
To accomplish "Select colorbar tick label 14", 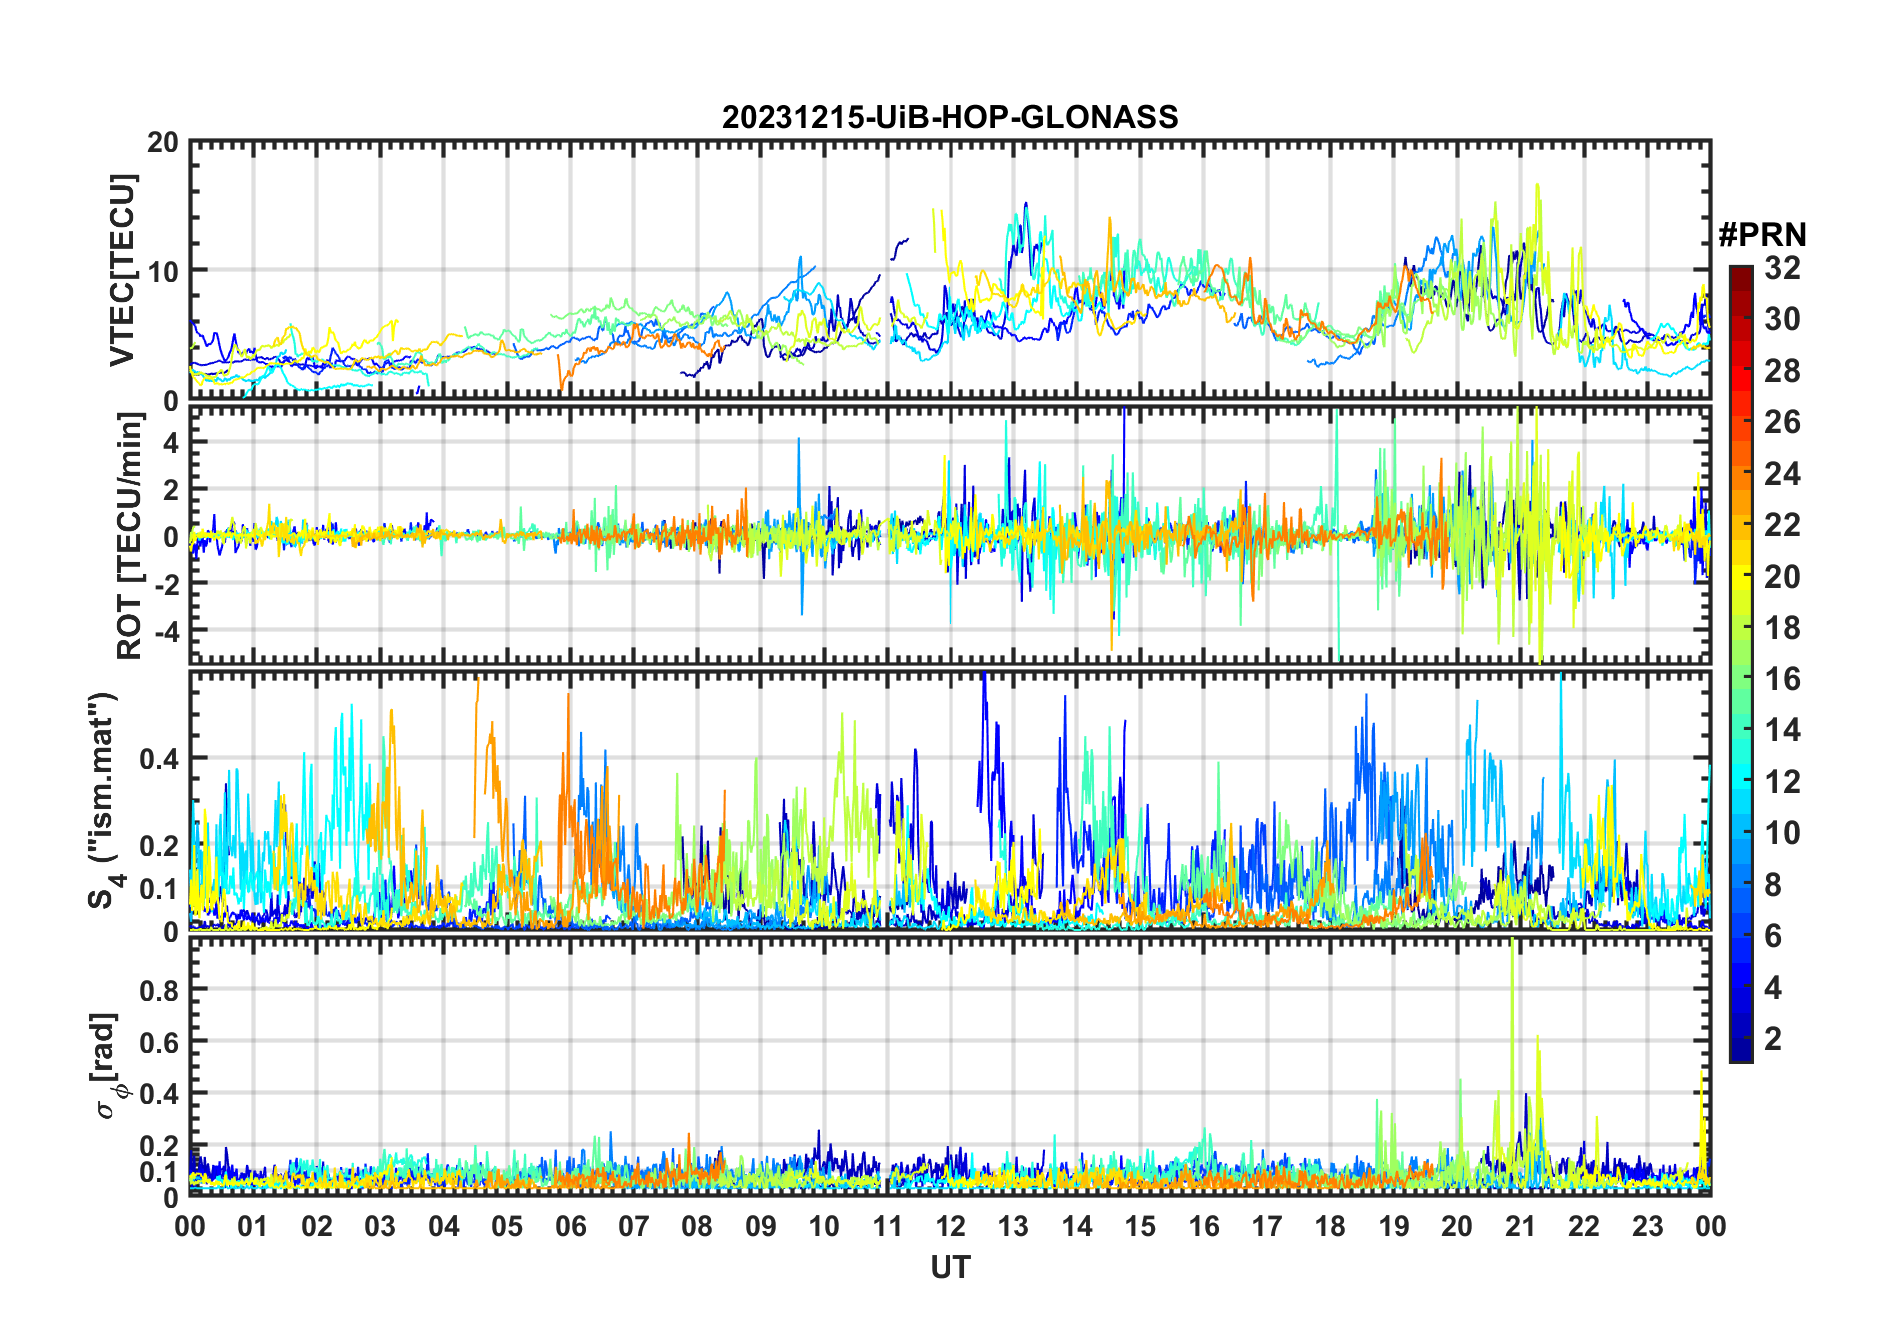I will click(1782, 730).
